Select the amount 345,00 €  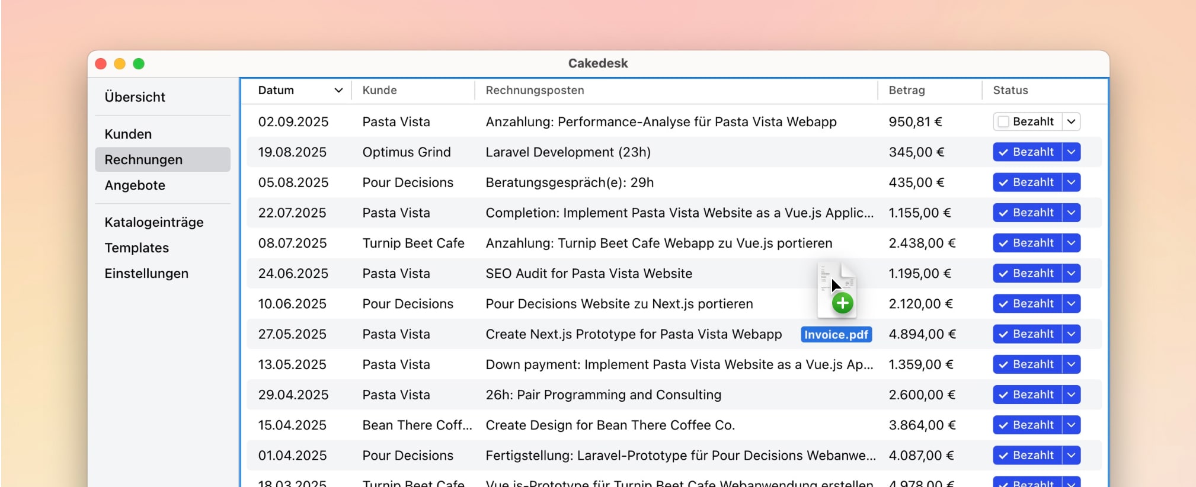[916, 152]
